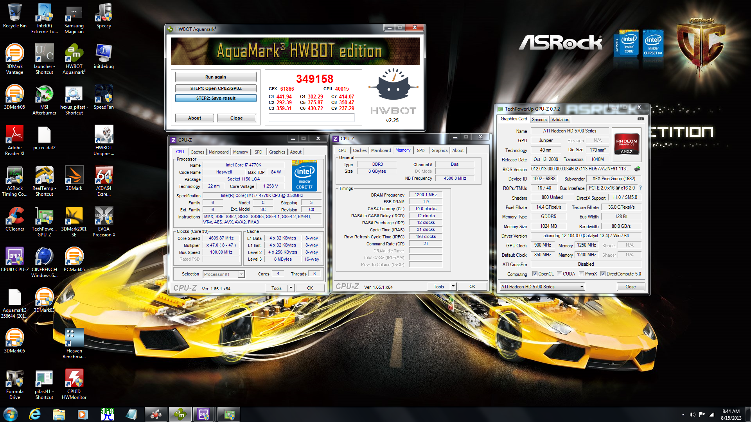Viewport: 751px width, 422px height.
Task: Open CPUID HWMonitor desktop icon
Action: tap(74, 384)
